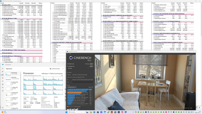
Task: Collapse ASUS ROG STRIX B650E-F Nuvoton group
Action: click(x=52, y=42)
